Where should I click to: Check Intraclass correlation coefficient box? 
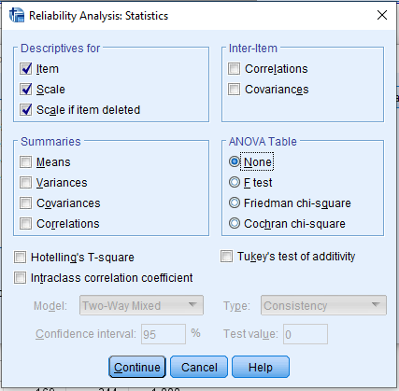pyautogui.click(x=20, y=278)
